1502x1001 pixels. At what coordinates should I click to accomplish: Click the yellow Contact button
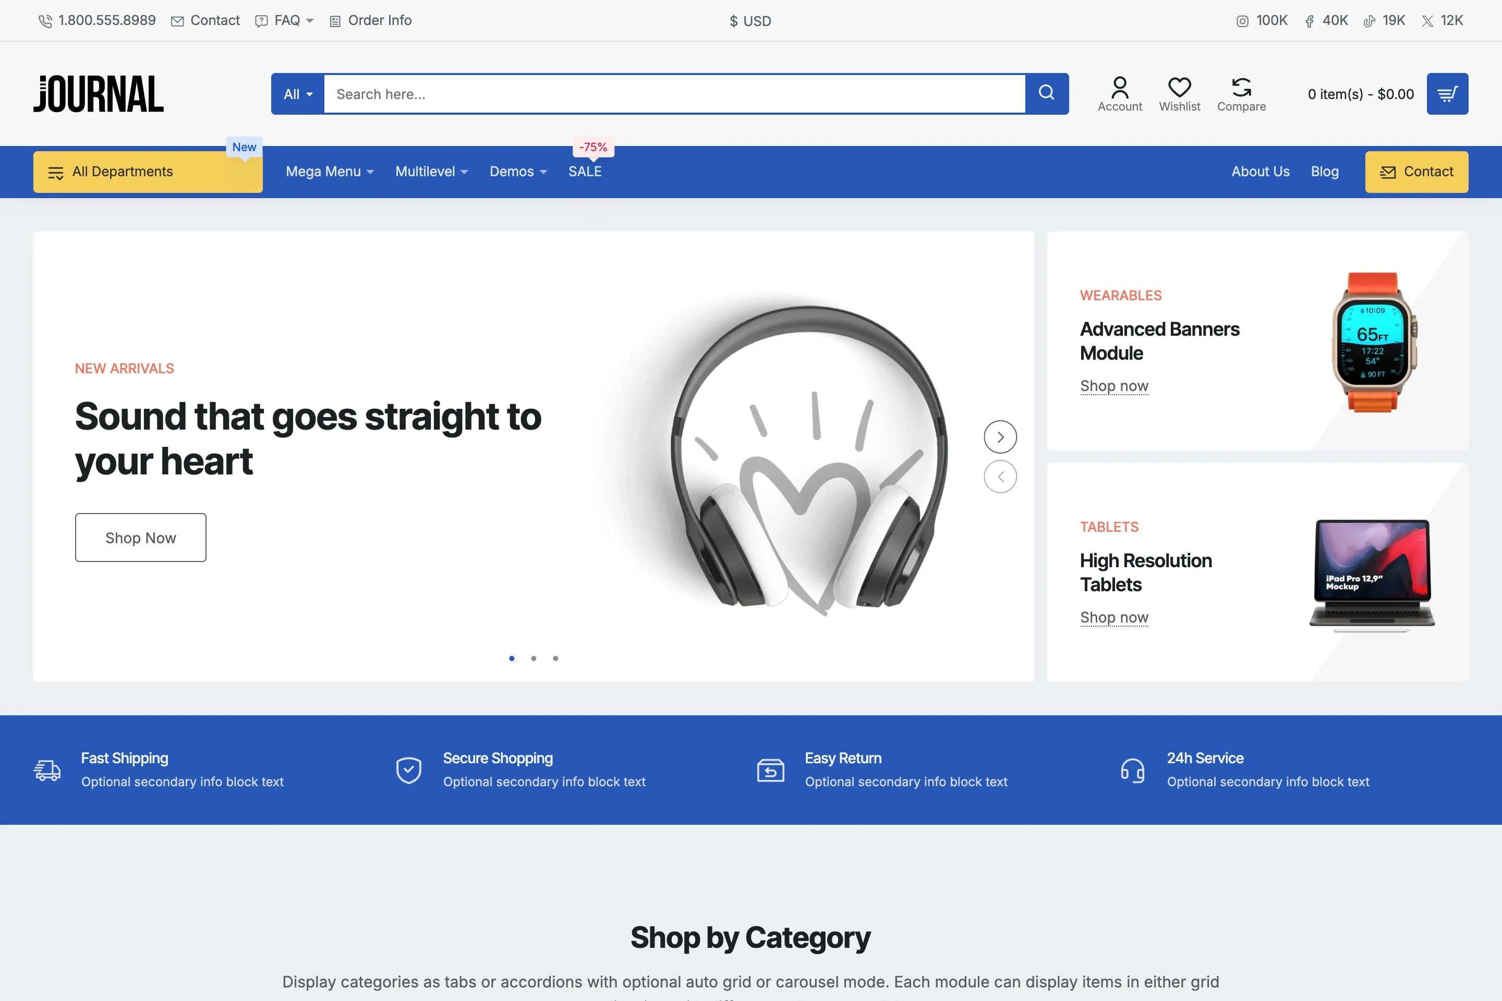1416,171
